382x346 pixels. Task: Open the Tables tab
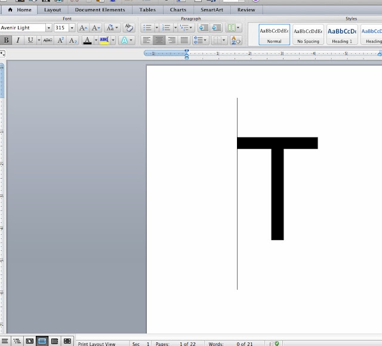[x=147, y=10]
